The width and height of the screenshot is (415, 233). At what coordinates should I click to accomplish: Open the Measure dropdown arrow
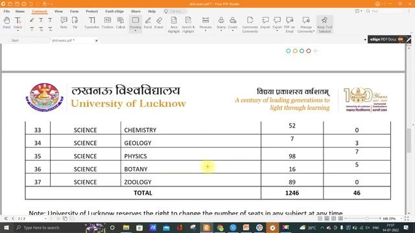click(206, 31)
